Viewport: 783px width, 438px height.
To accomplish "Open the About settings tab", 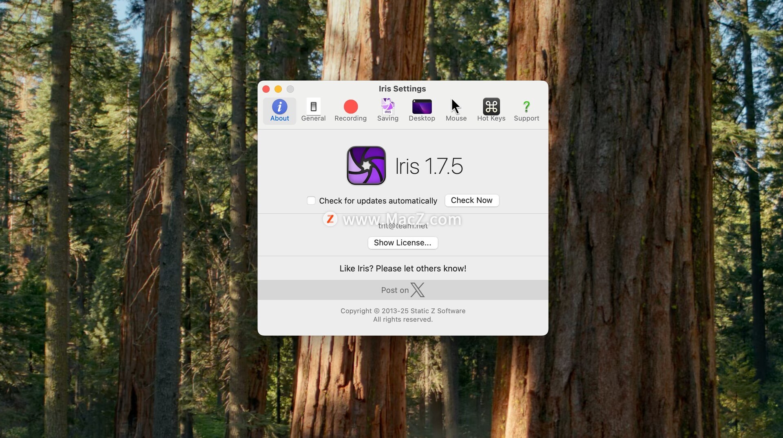I will 279,111.
